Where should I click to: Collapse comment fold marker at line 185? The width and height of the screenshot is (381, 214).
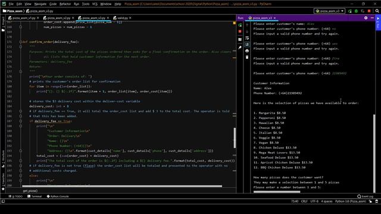pyautogui.click(x=21, y=111)
